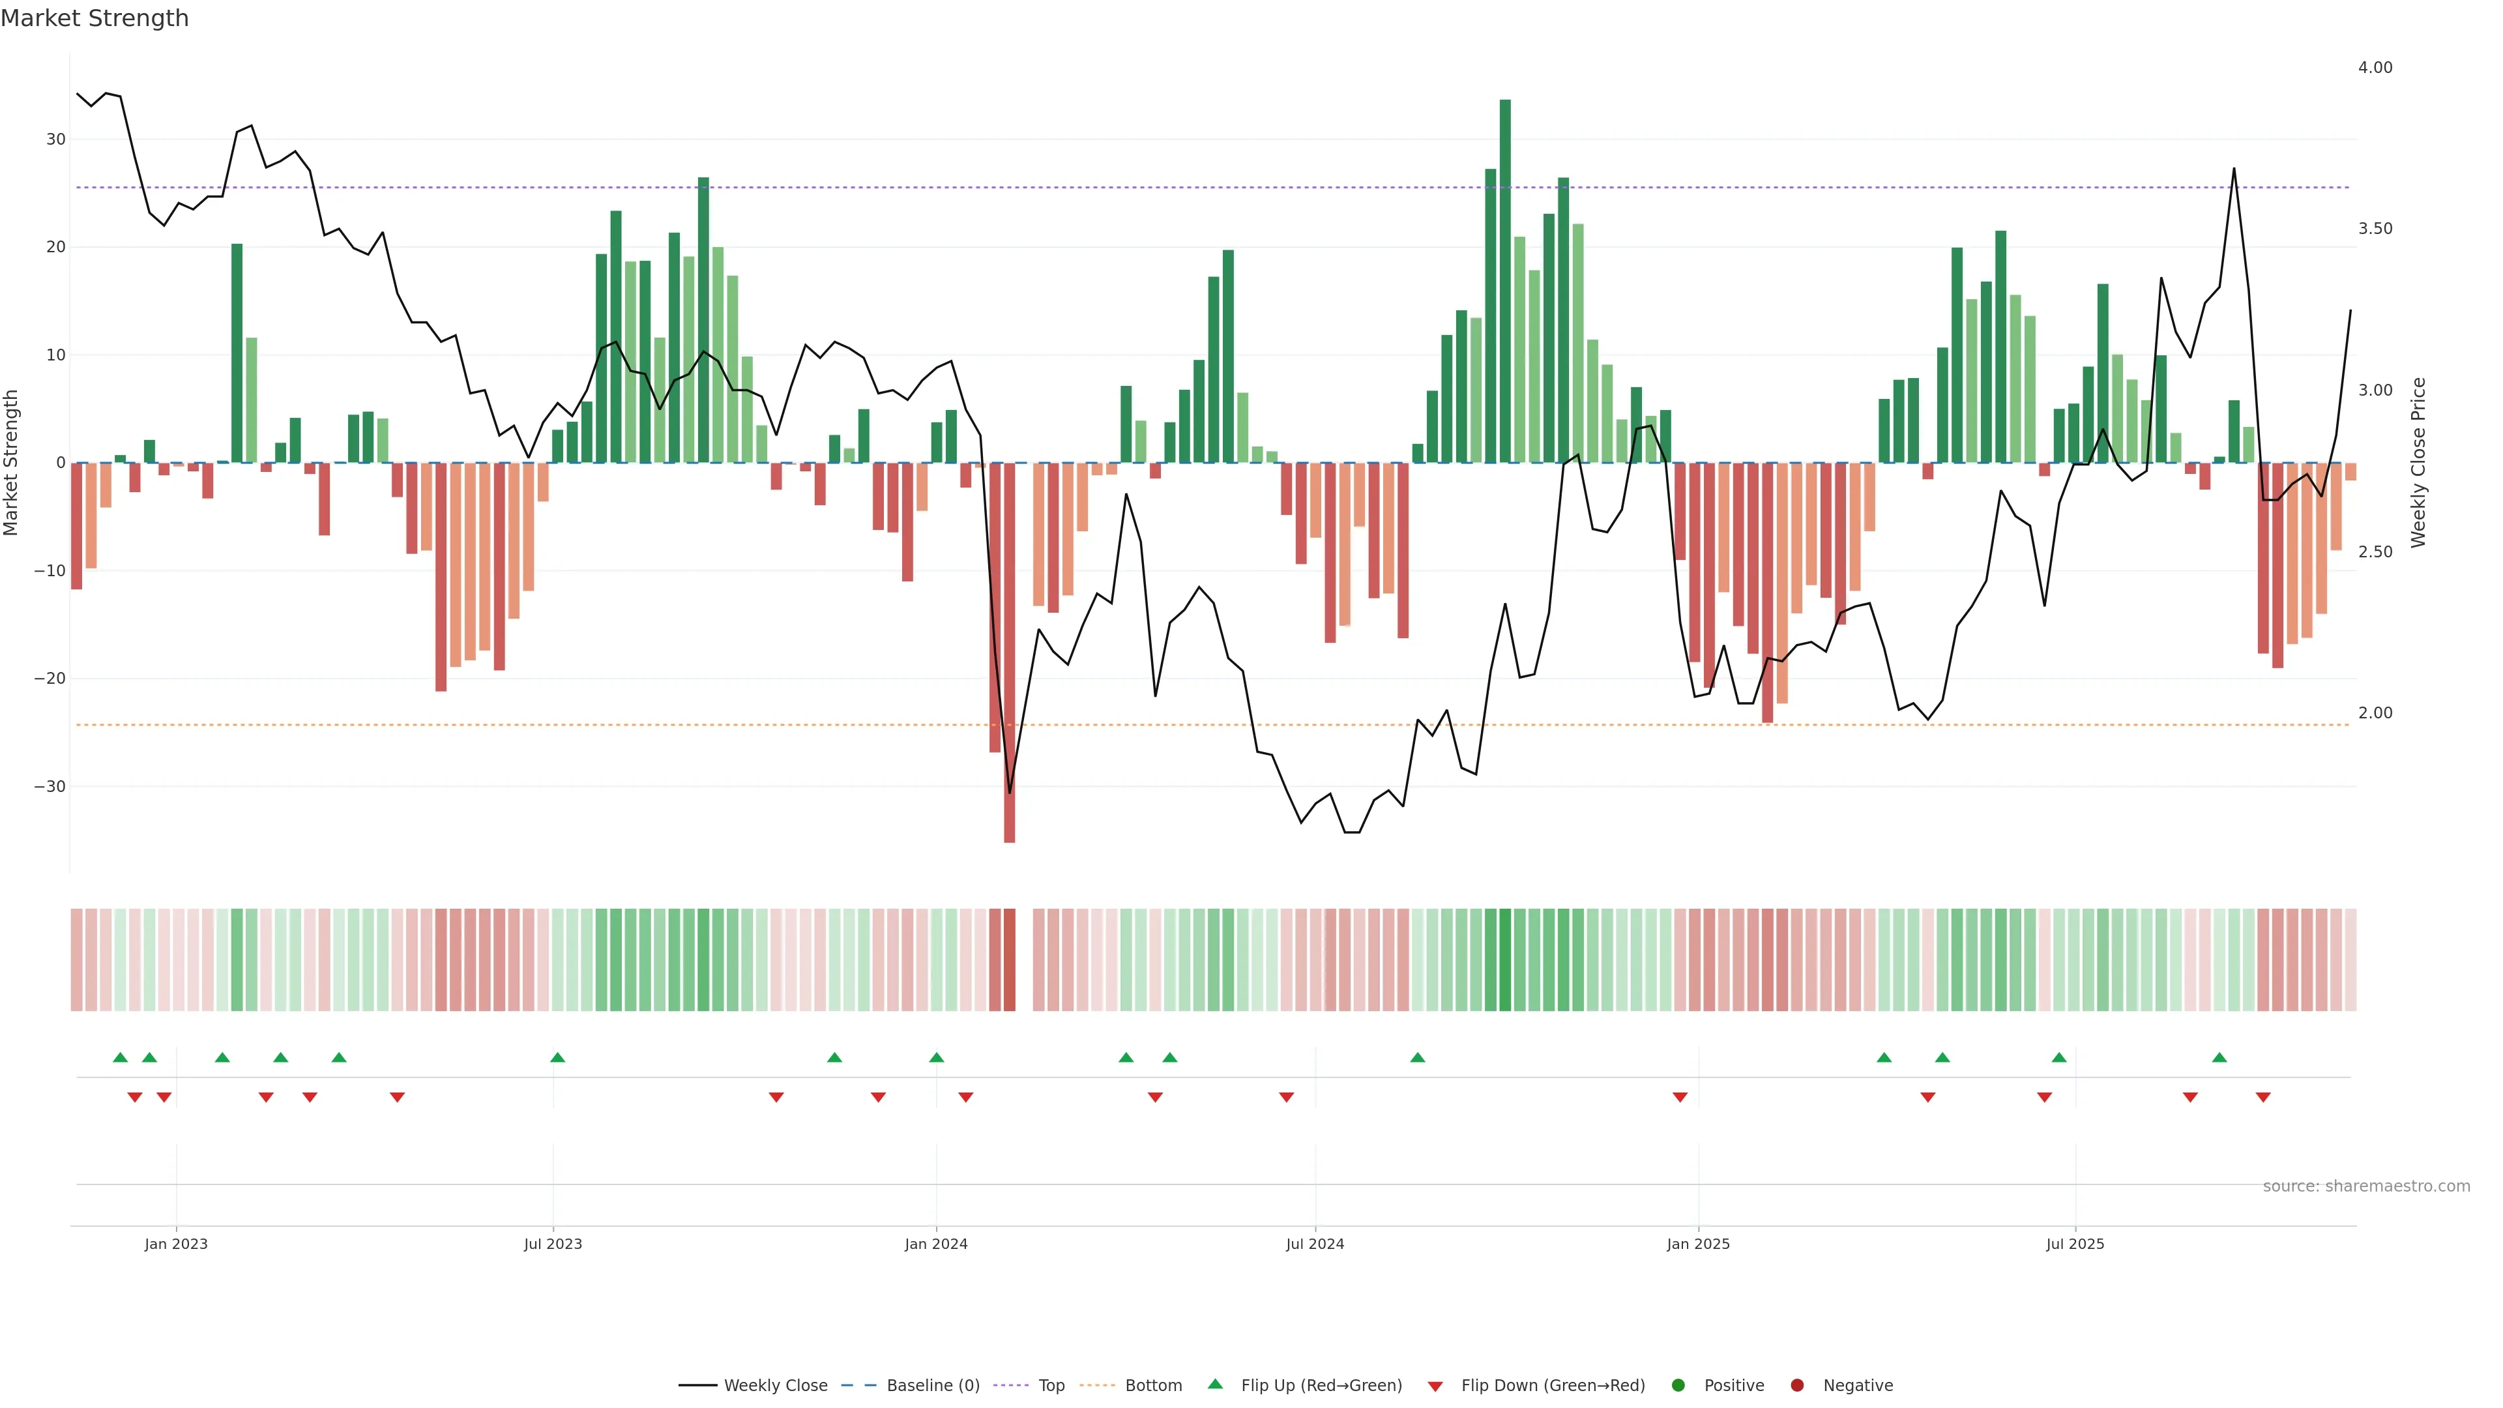Click the purple dotted Top legend line
The width and height of the screenshot is (2503, 1408).
1012,1385
